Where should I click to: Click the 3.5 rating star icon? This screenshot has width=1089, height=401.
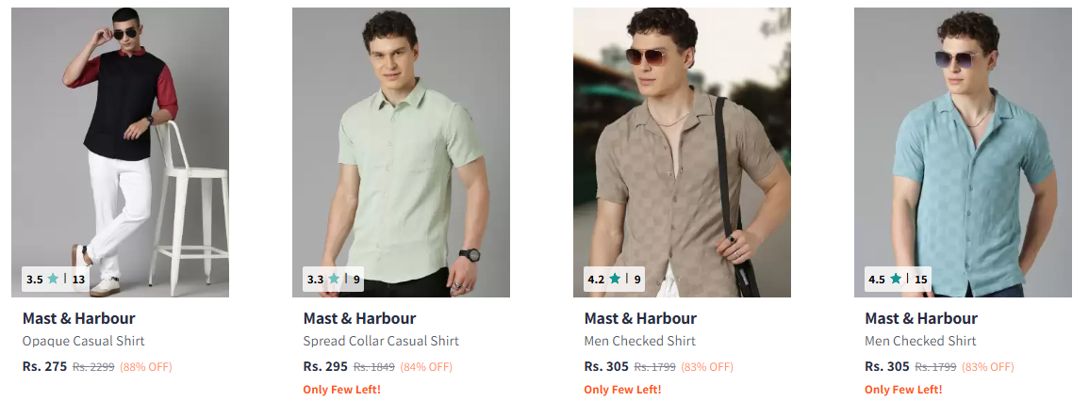click(53, 279)
